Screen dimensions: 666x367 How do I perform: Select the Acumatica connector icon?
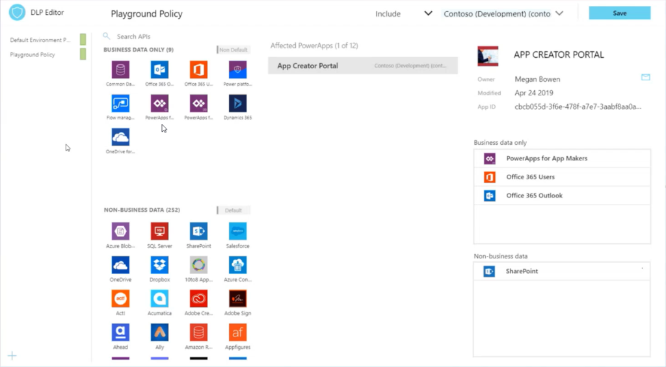pyautogui.click(x=160, y=299)
